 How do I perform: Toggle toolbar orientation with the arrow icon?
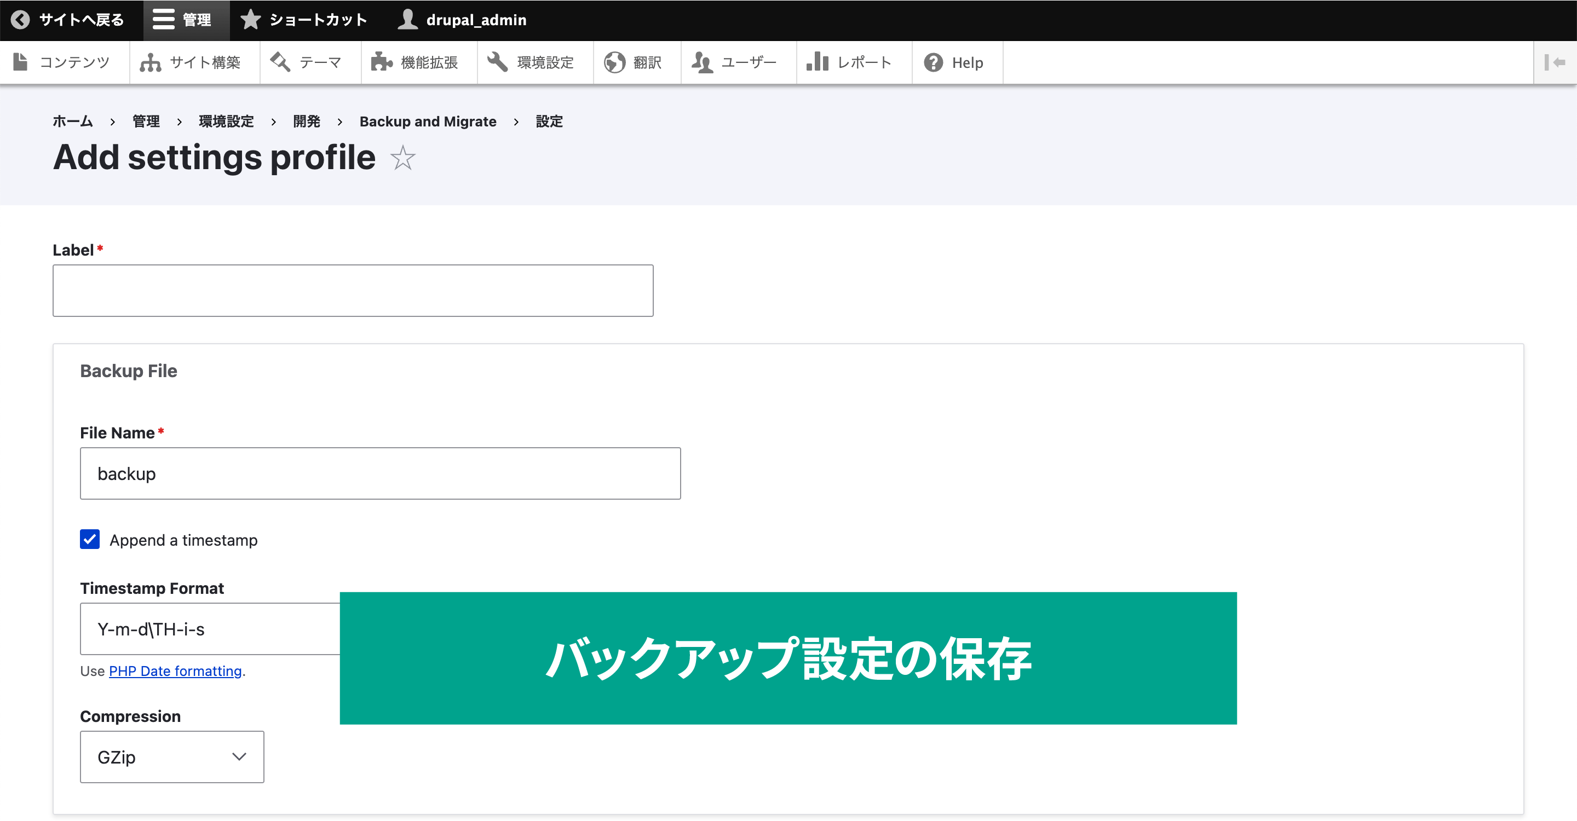click(1555, 62)
